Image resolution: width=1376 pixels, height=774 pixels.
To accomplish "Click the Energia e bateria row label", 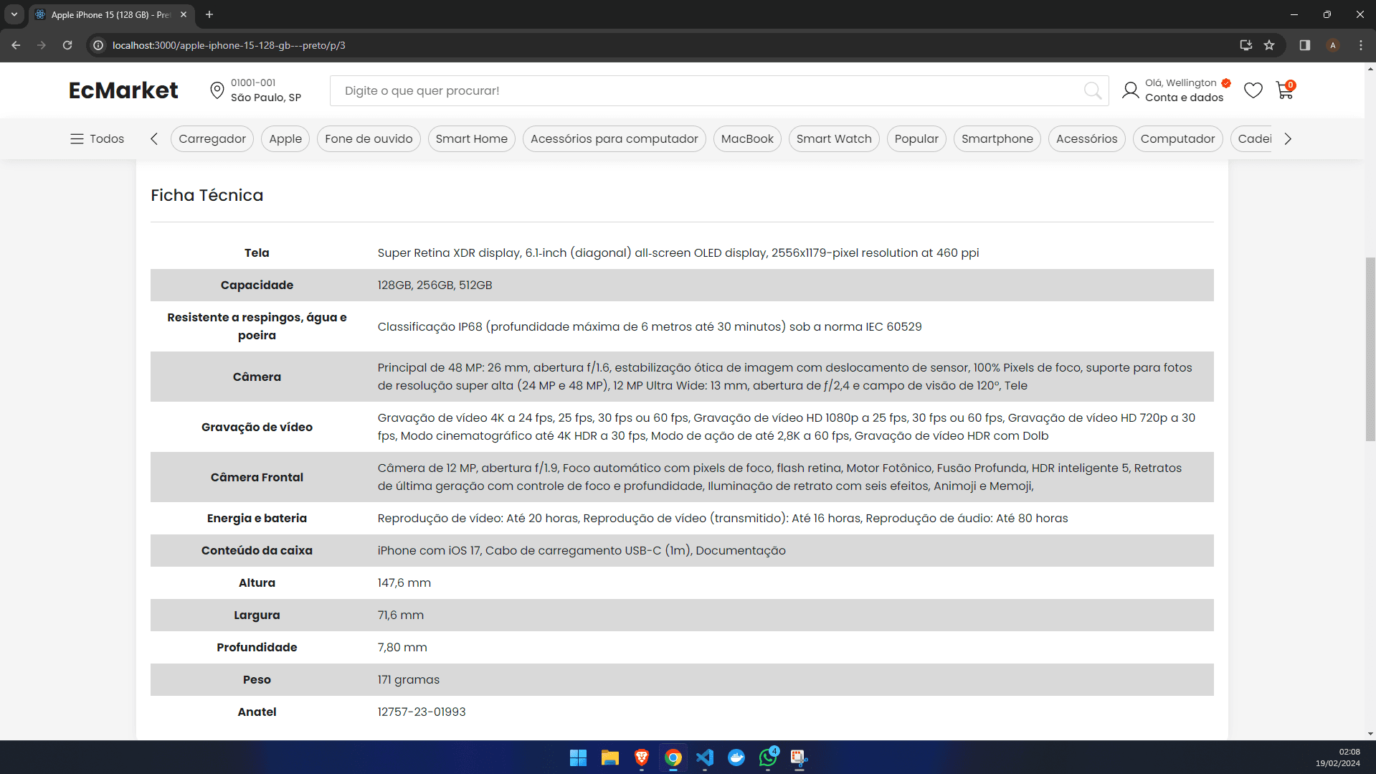I will 257,519.
